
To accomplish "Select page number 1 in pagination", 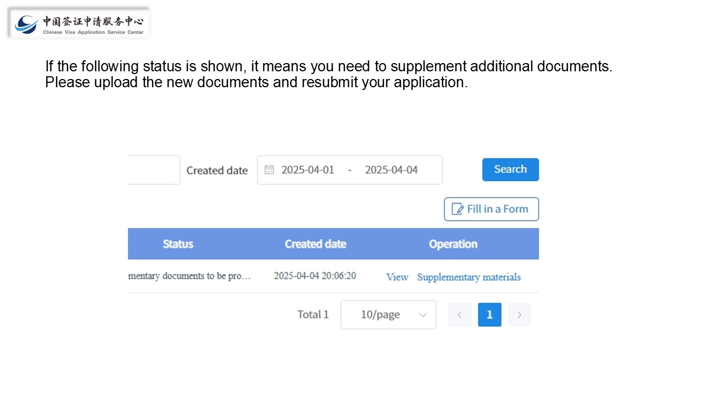I will click(489, 315).
